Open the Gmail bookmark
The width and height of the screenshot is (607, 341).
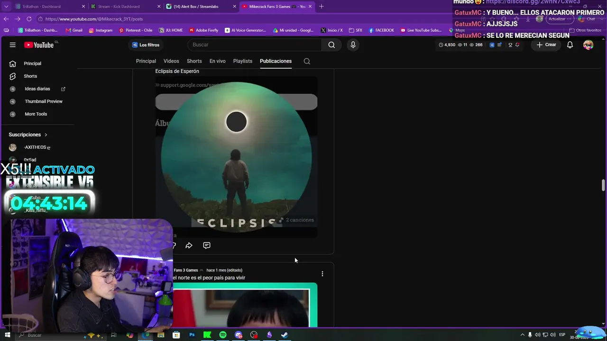(74, 30)
